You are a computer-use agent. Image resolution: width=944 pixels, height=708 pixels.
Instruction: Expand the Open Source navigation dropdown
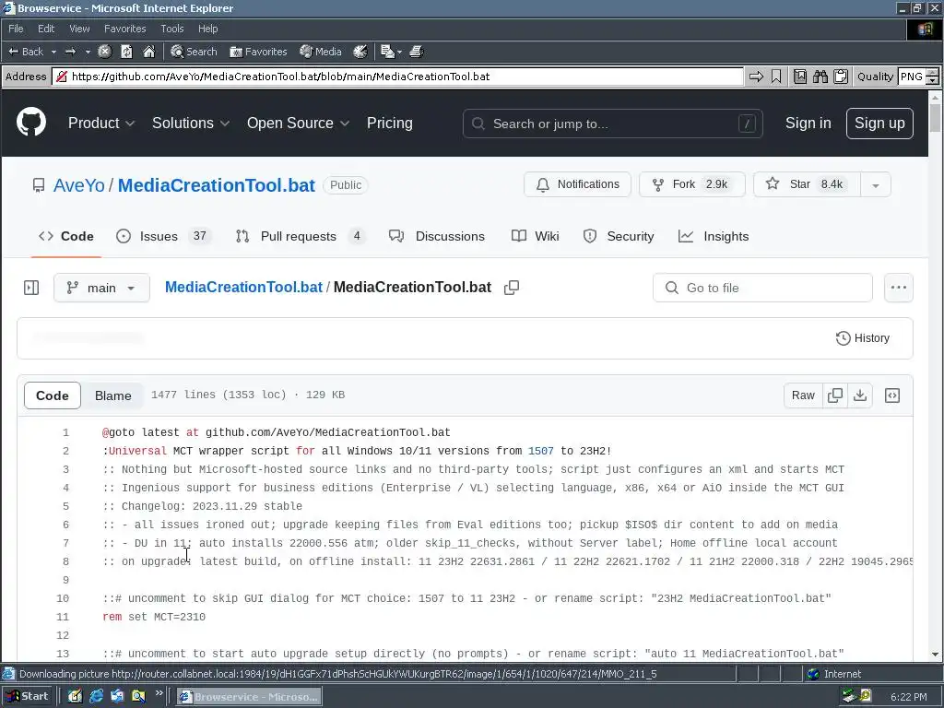coord(298,123)
